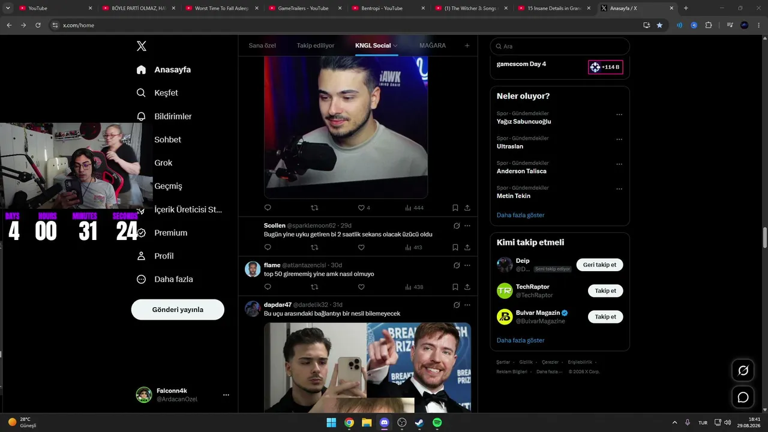Switch to GameTrailers - YouTube browser tab
768x432 pixels.
pos(304,8)
